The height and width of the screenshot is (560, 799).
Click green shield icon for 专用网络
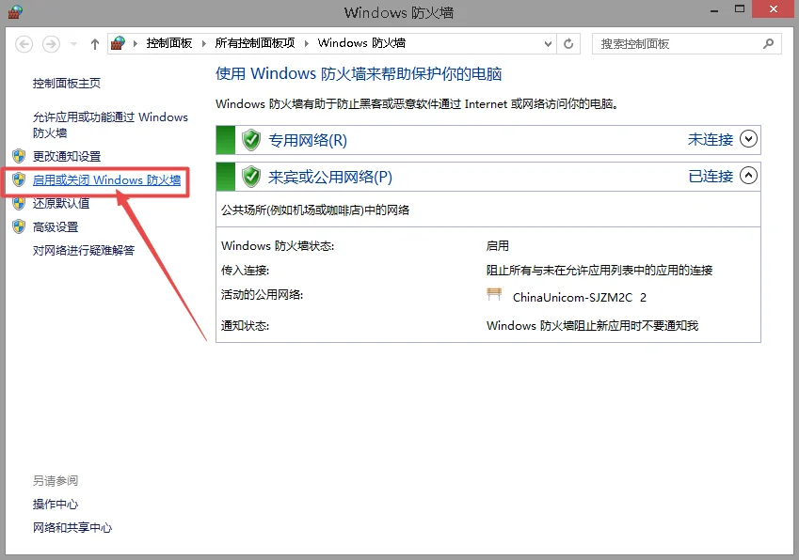click(x=250, y=140)
